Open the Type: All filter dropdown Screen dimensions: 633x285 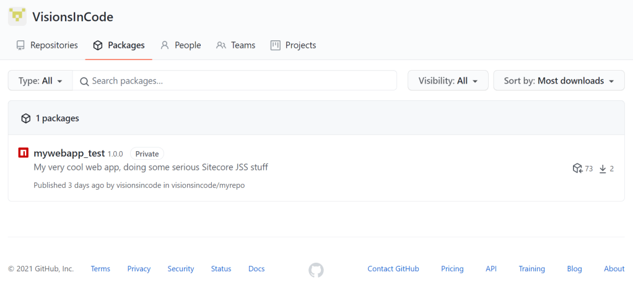pyautogui.click(x=40, y=81)
